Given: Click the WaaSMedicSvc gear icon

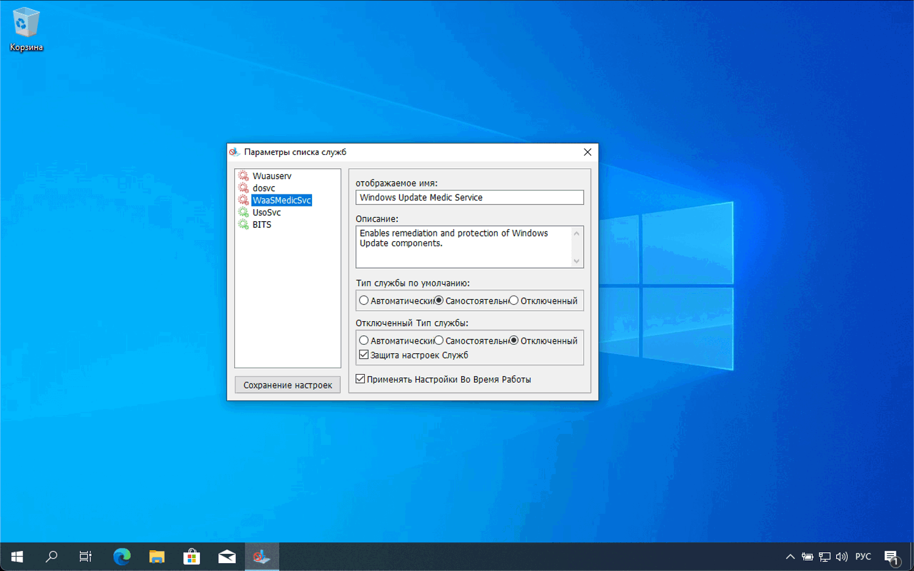Looking at the screenshot, I should point(244,200).
